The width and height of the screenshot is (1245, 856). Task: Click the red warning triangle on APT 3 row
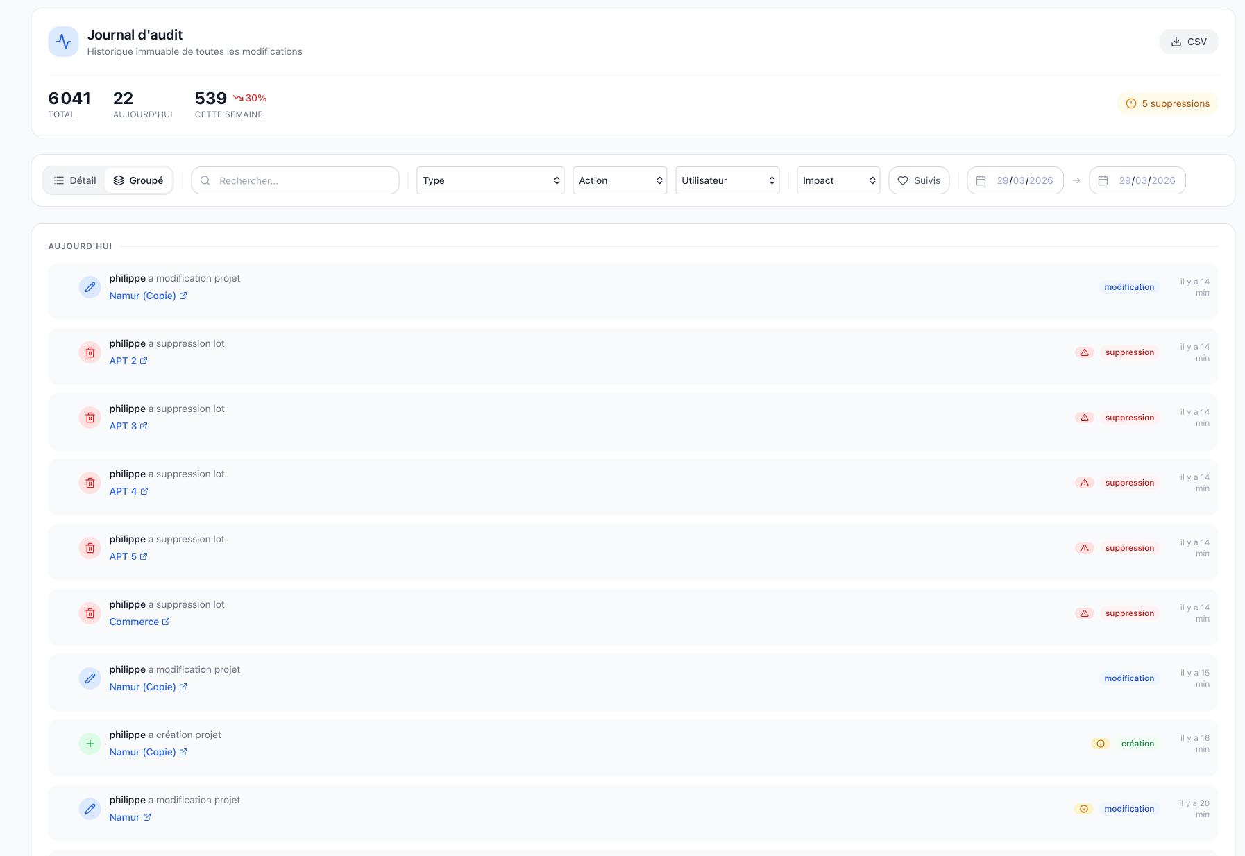[1084, 418]
